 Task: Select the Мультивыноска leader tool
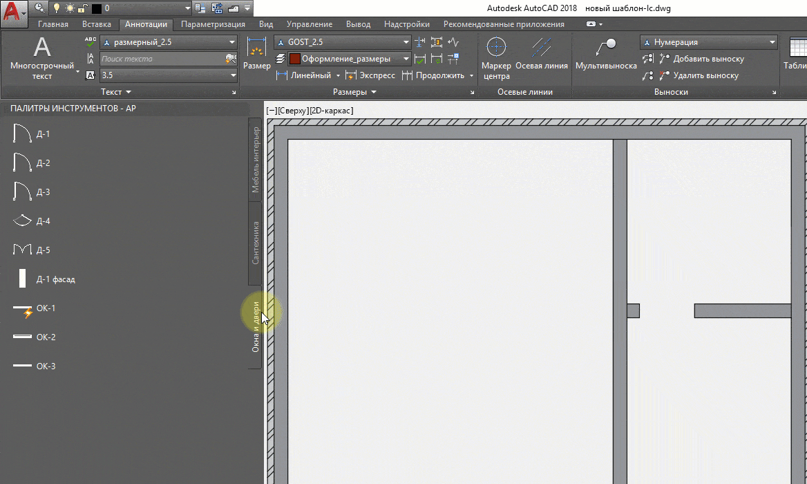tap(606, 54)
